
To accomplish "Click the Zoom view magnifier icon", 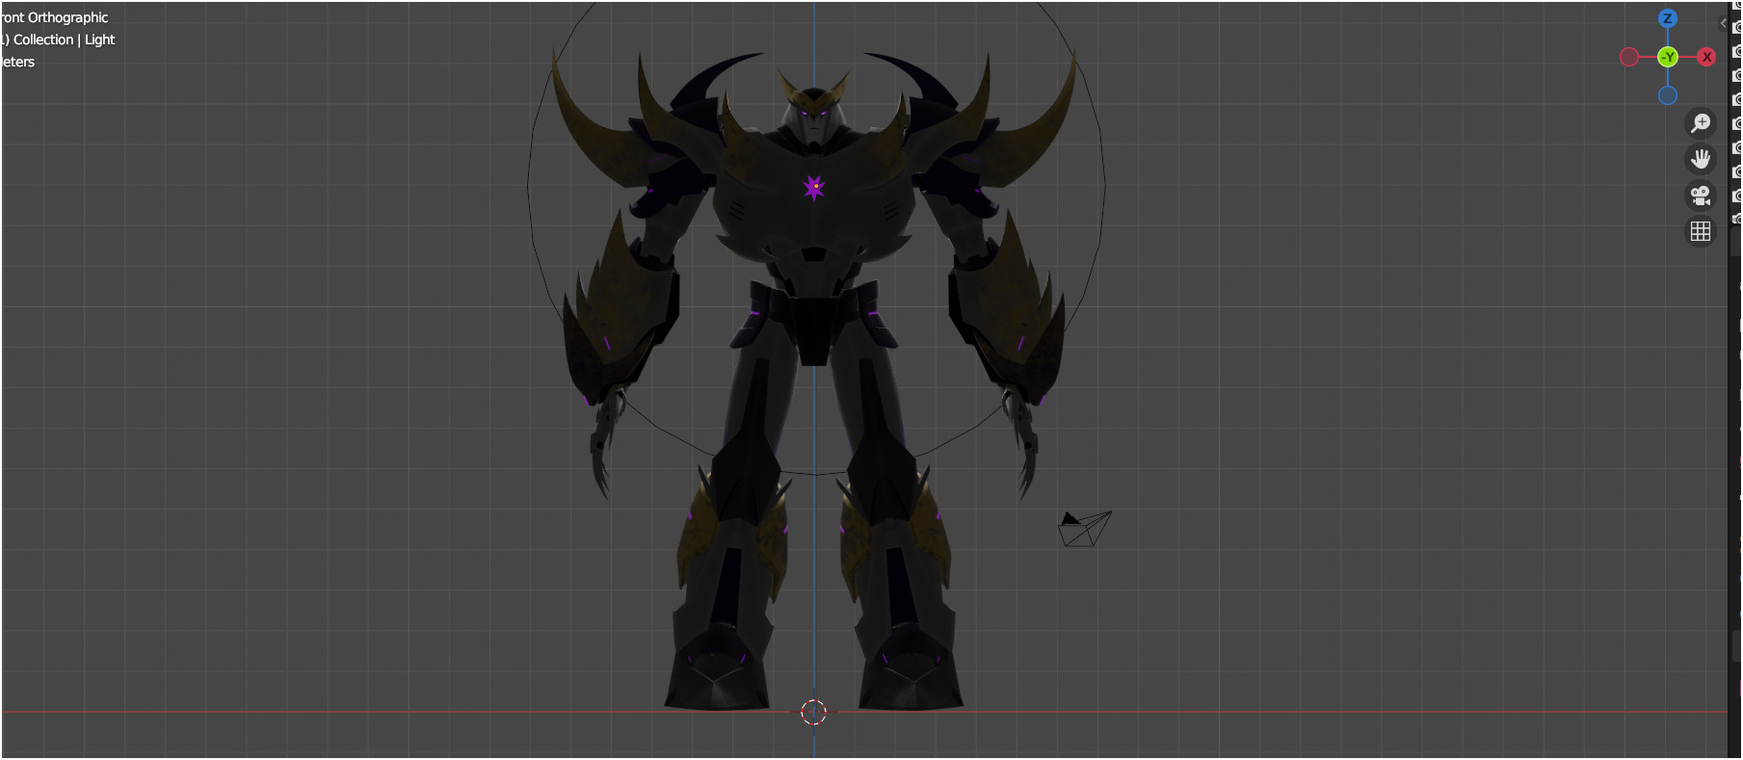I will point(1701,123).
